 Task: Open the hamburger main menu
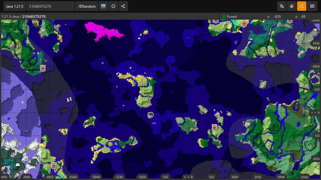(312, 6)
